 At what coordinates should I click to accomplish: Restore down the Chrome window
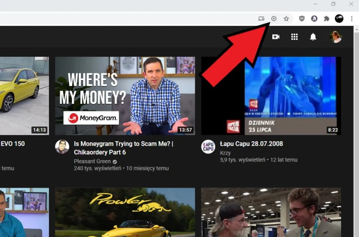click(x=333, y=4)
